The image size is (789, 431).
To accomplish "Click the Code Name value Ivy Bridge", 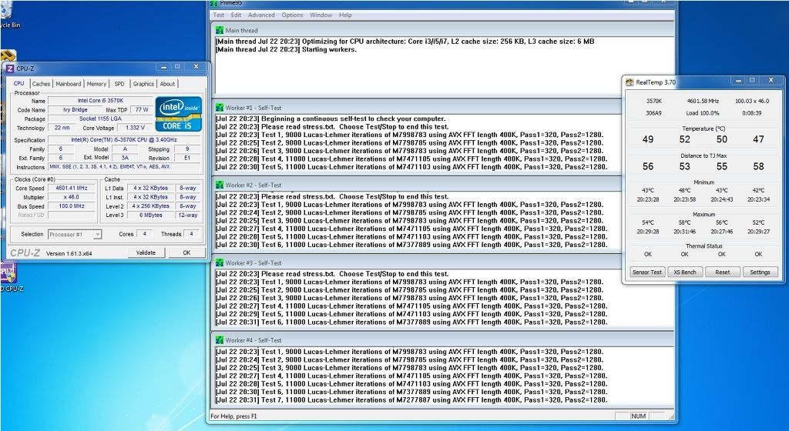I will 75,110.
